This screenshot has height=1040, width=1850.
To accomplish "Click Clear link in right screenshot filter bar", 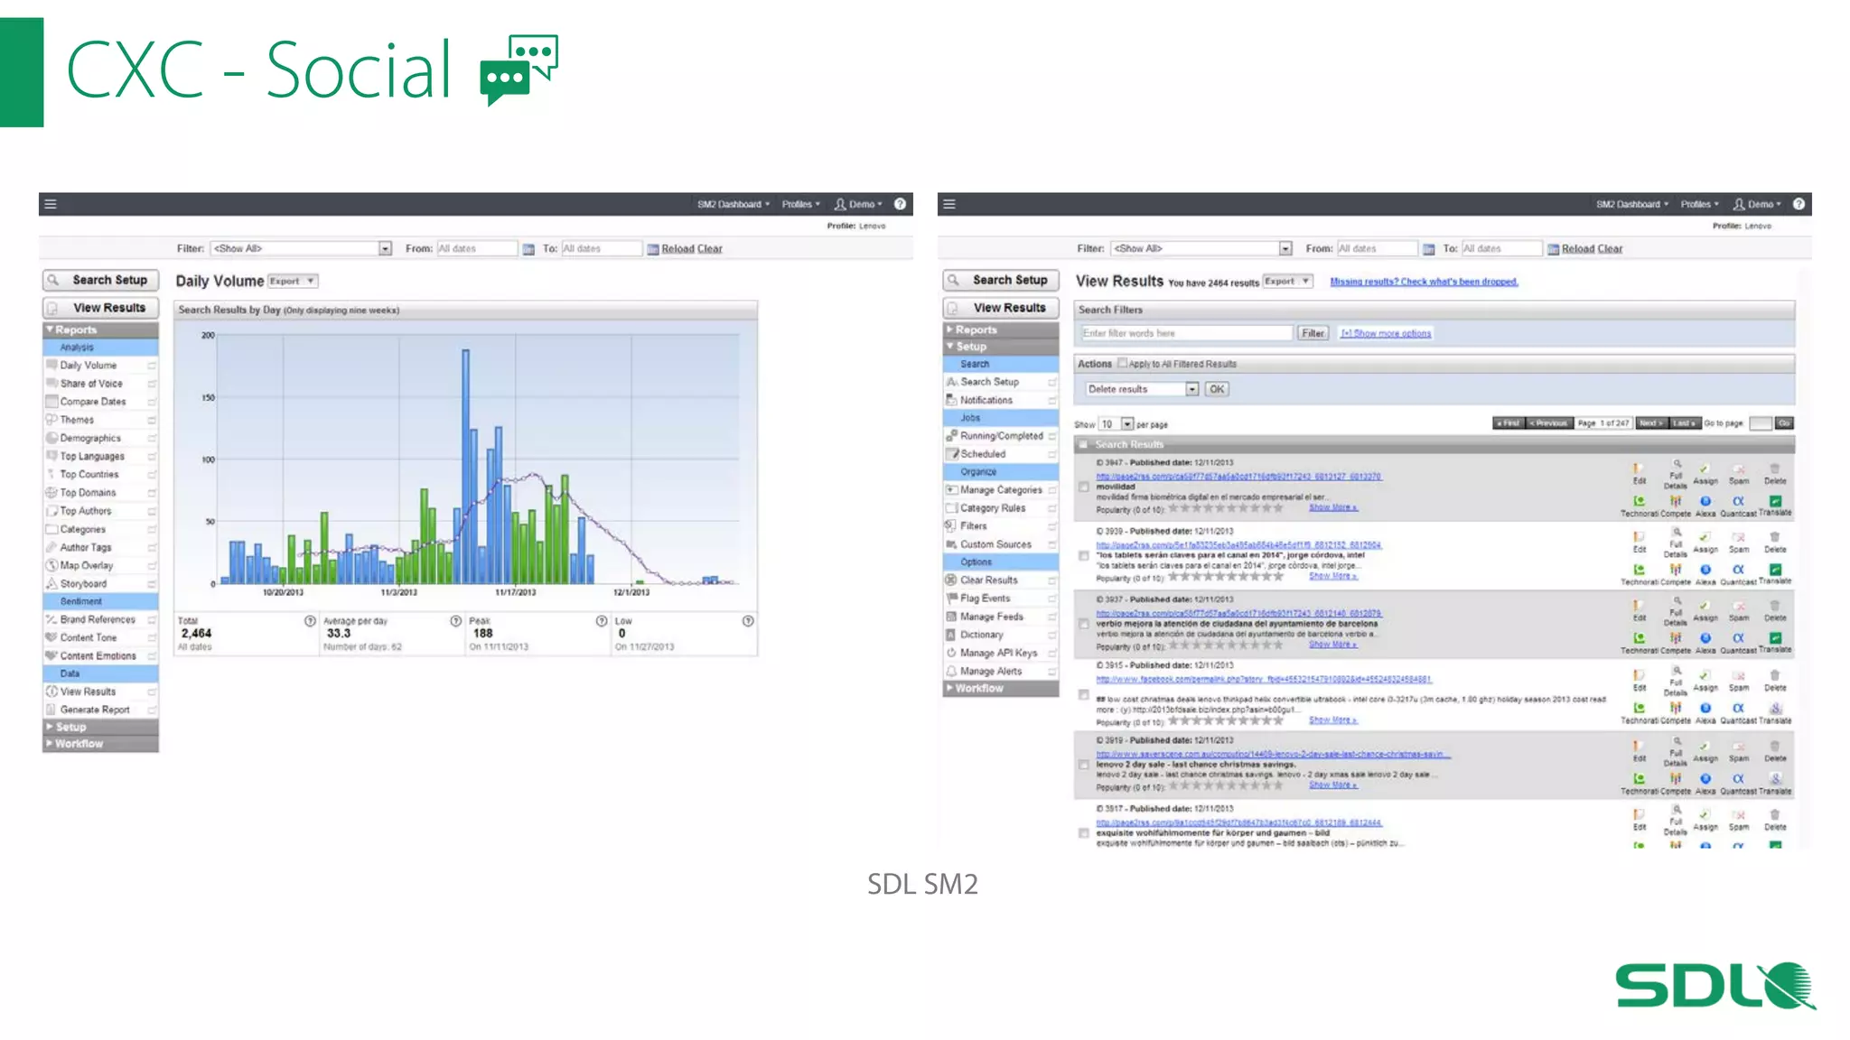I will (1610, 249).
